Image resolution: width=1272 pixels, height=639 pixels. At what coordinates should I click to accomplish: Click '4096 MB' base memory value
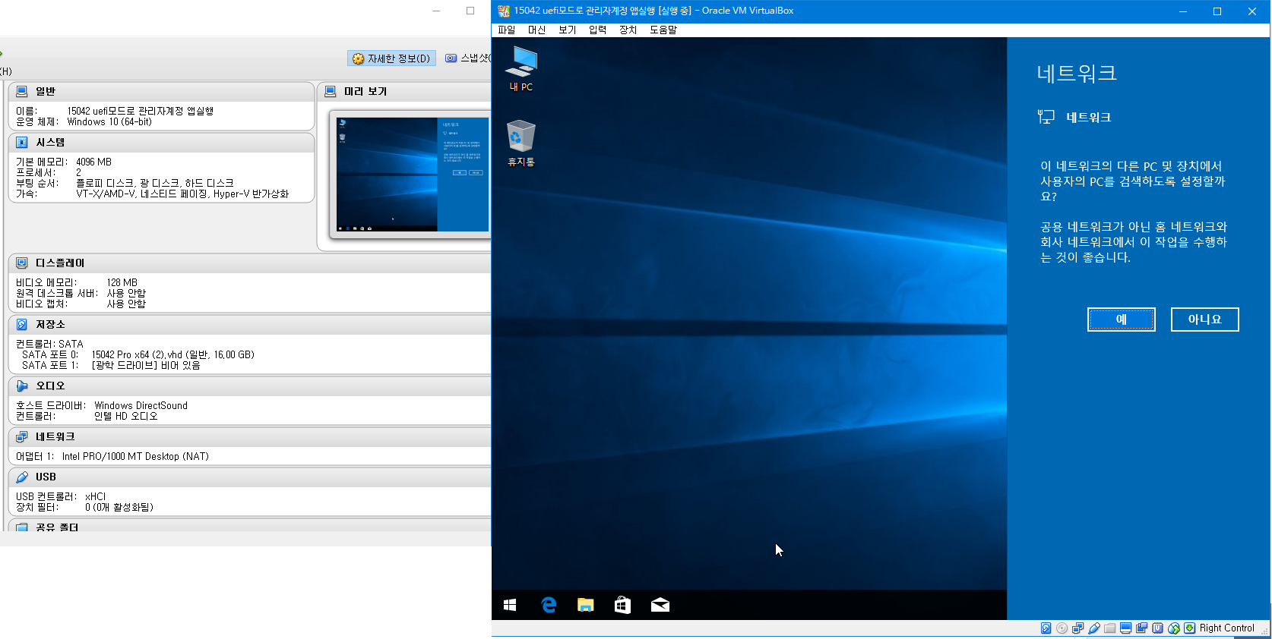93,162
